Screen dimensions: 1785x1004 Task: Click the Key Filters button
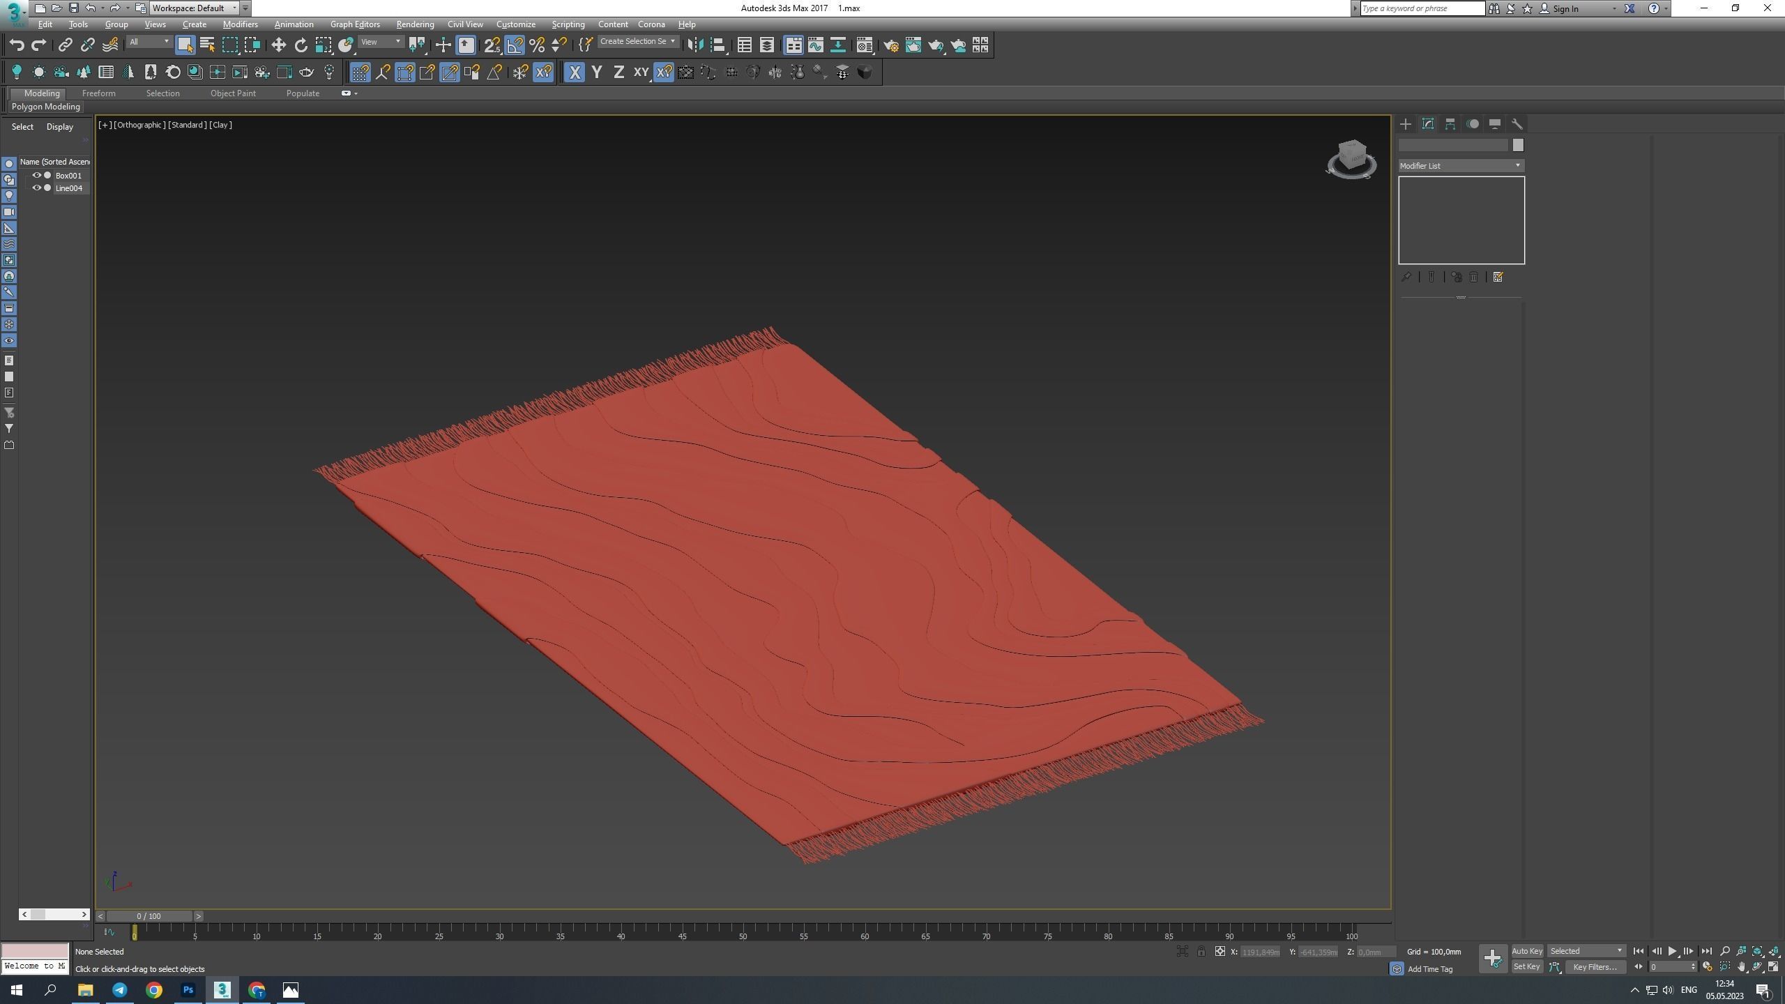pyautogui.click(x=1595, y=967)
